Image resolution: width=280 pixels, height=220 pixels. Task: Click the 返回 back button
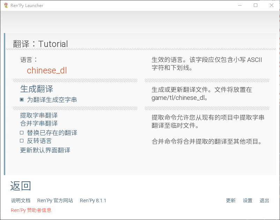(x=21, y=186)
